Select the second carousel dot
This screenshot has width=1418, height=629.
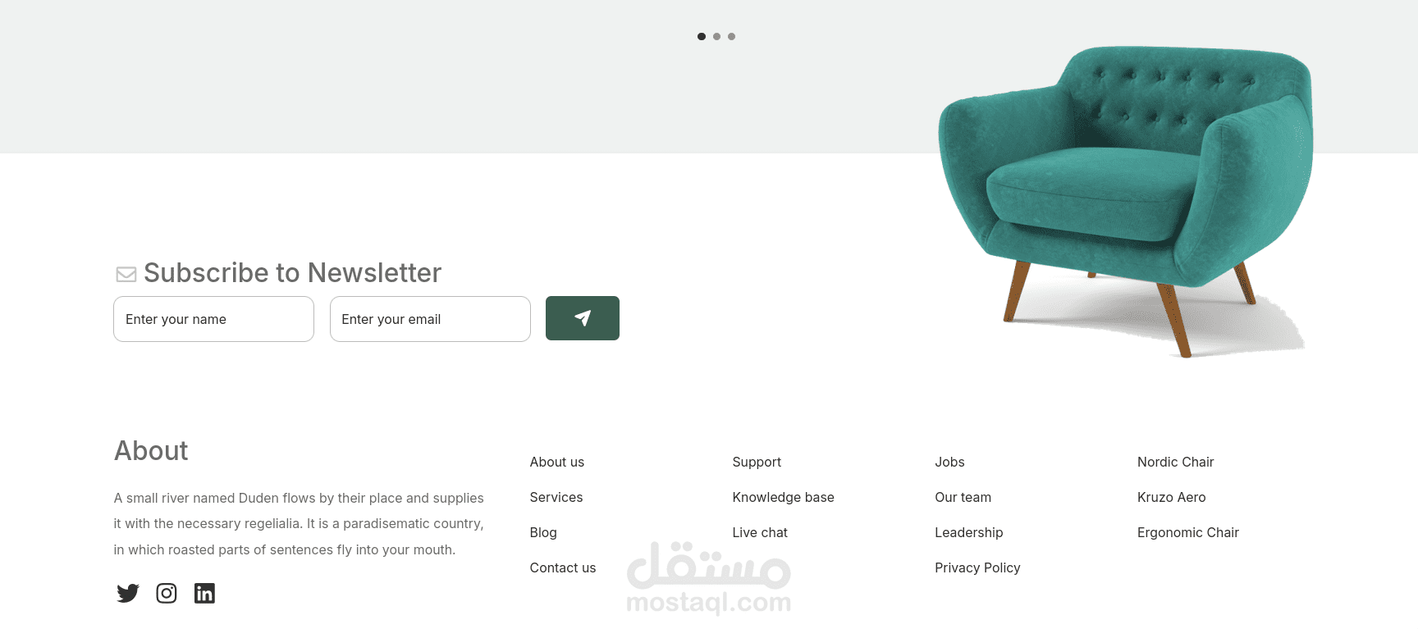click(716, 36)
